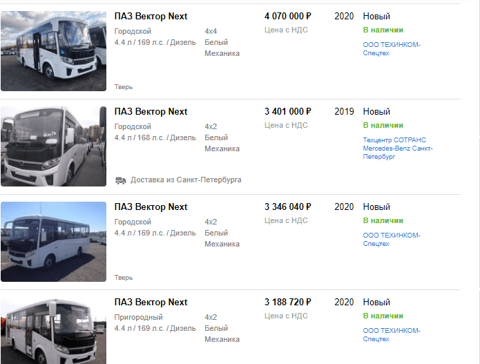Image resolution: width=480 pixels, height=364 pixels.
Task: Open ПАЗ Вектор Next title priced 3 401 000 ₽
Action: point(151,112)
